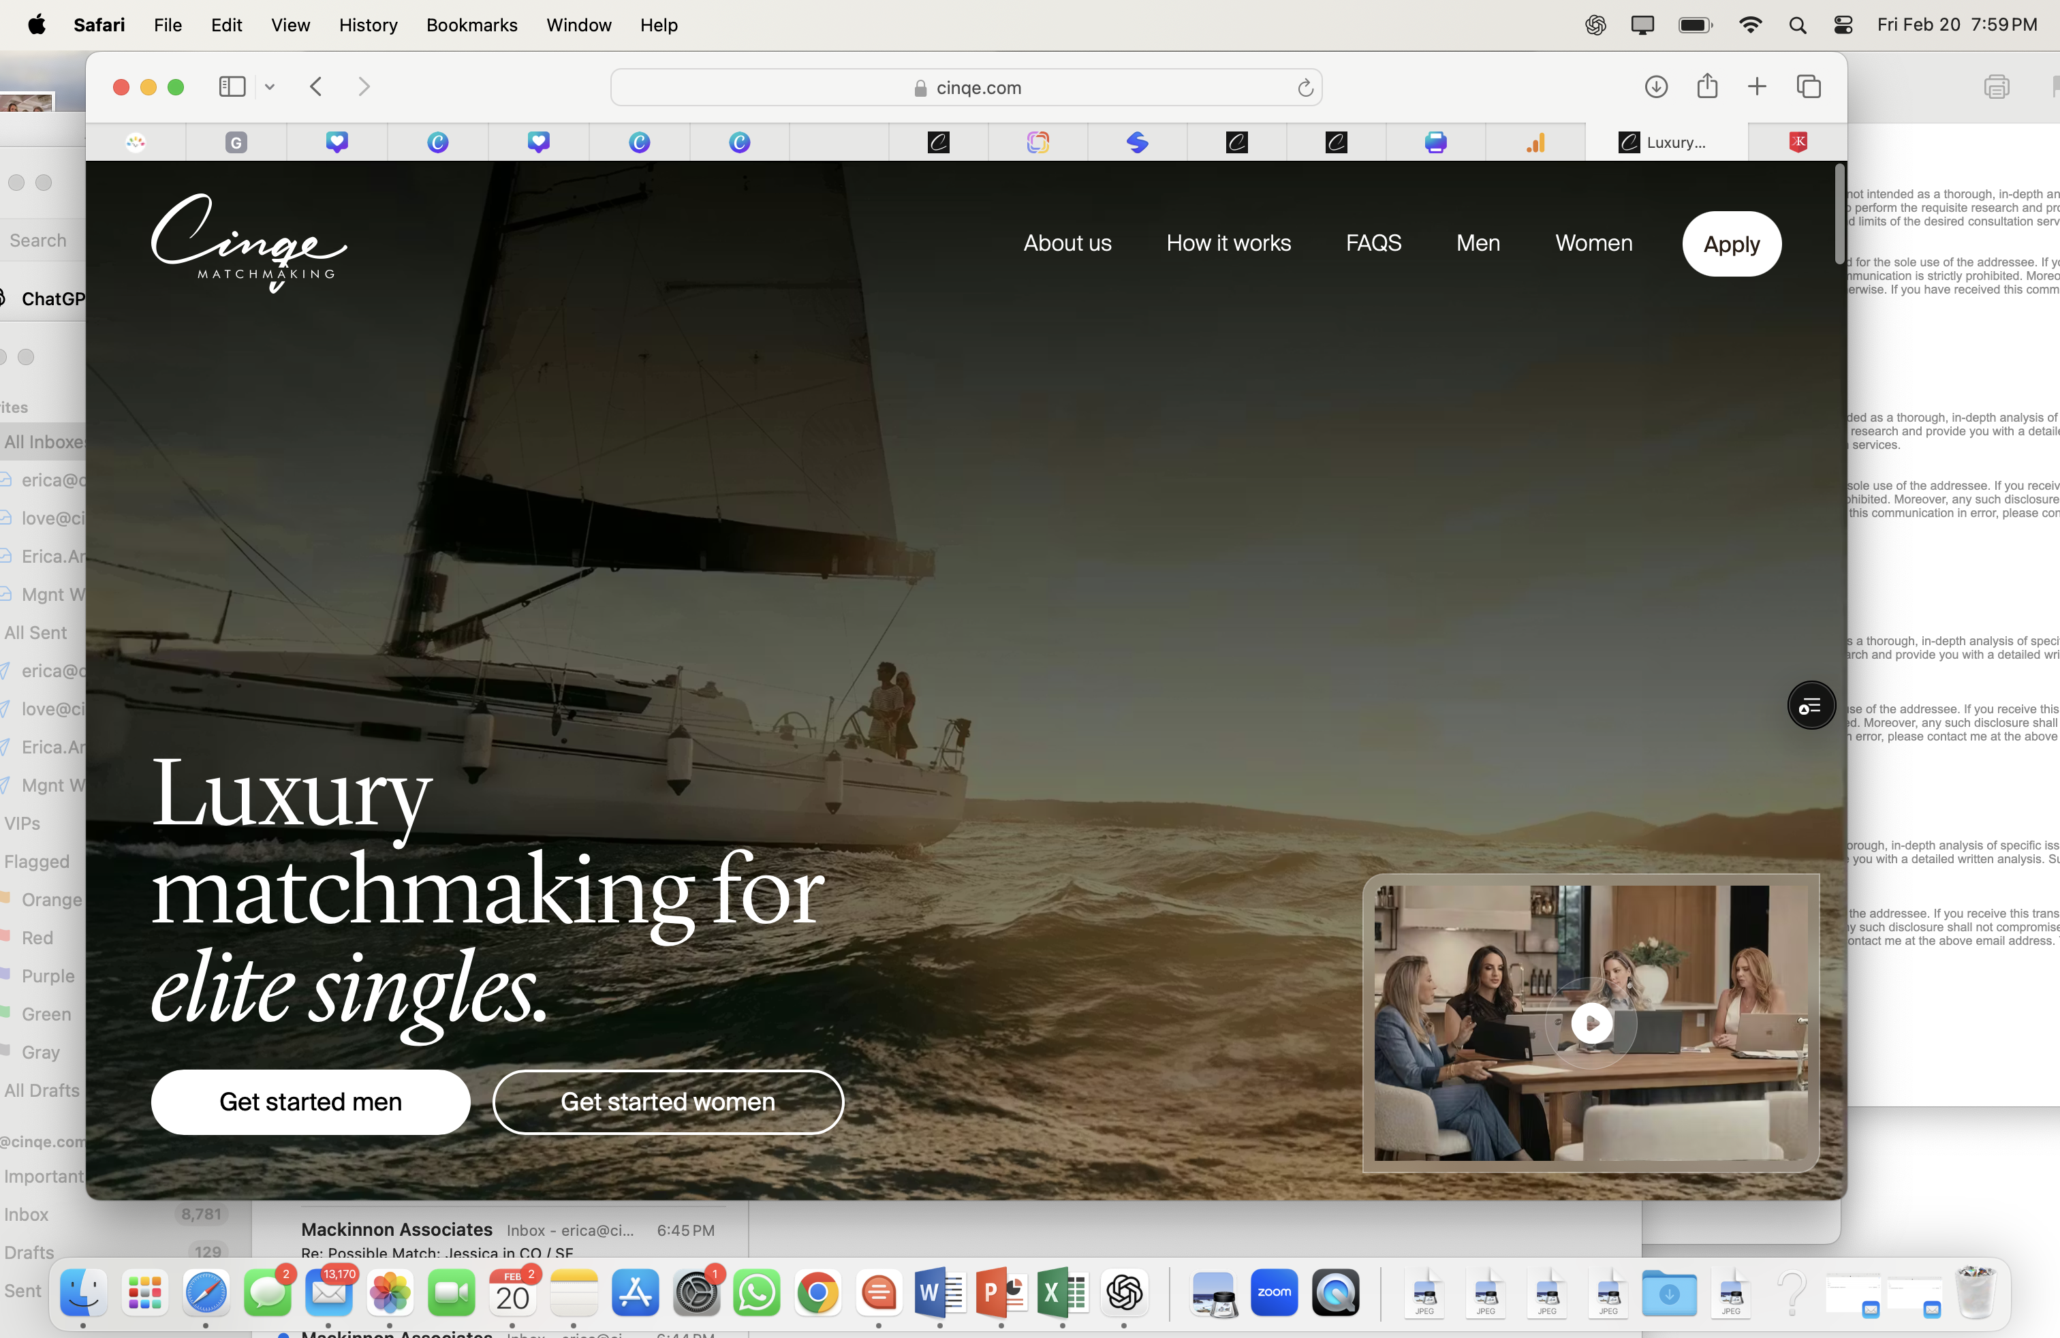Reload the cinqe.com page
This screenshot has width=2060, height=1338.
[1305, 87]
